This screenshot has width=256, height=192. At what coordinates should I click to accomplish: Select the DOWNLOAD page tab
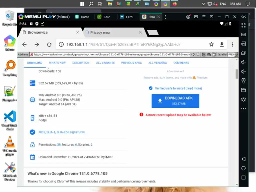[35, 63]
